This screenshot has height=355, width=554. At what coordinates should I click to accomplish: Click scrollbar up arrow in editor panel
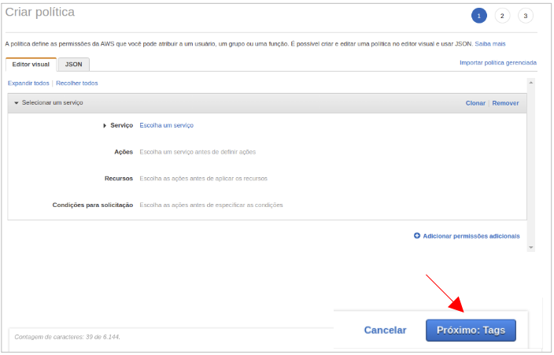tap(531, 82)
